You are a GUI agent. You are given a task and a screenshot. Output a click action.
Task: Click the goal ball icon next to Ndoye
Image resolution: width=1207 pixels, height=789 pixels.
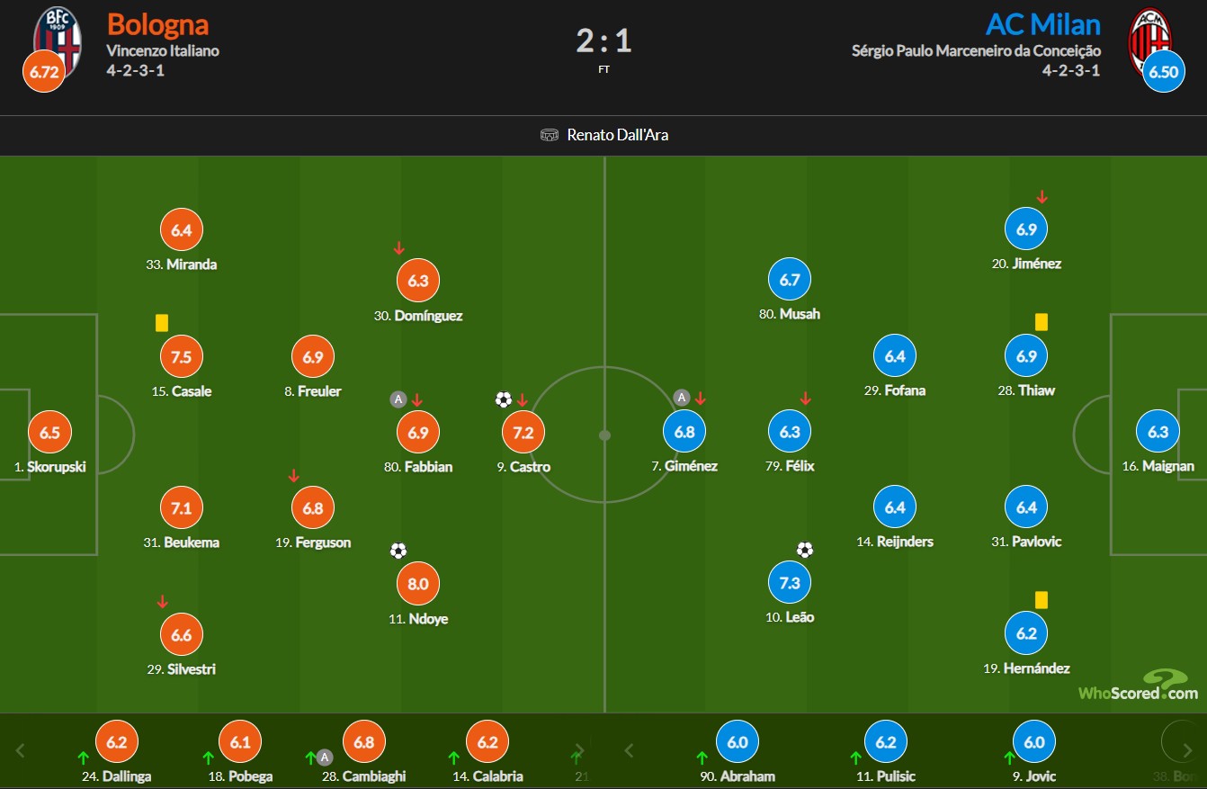[398, 551]
